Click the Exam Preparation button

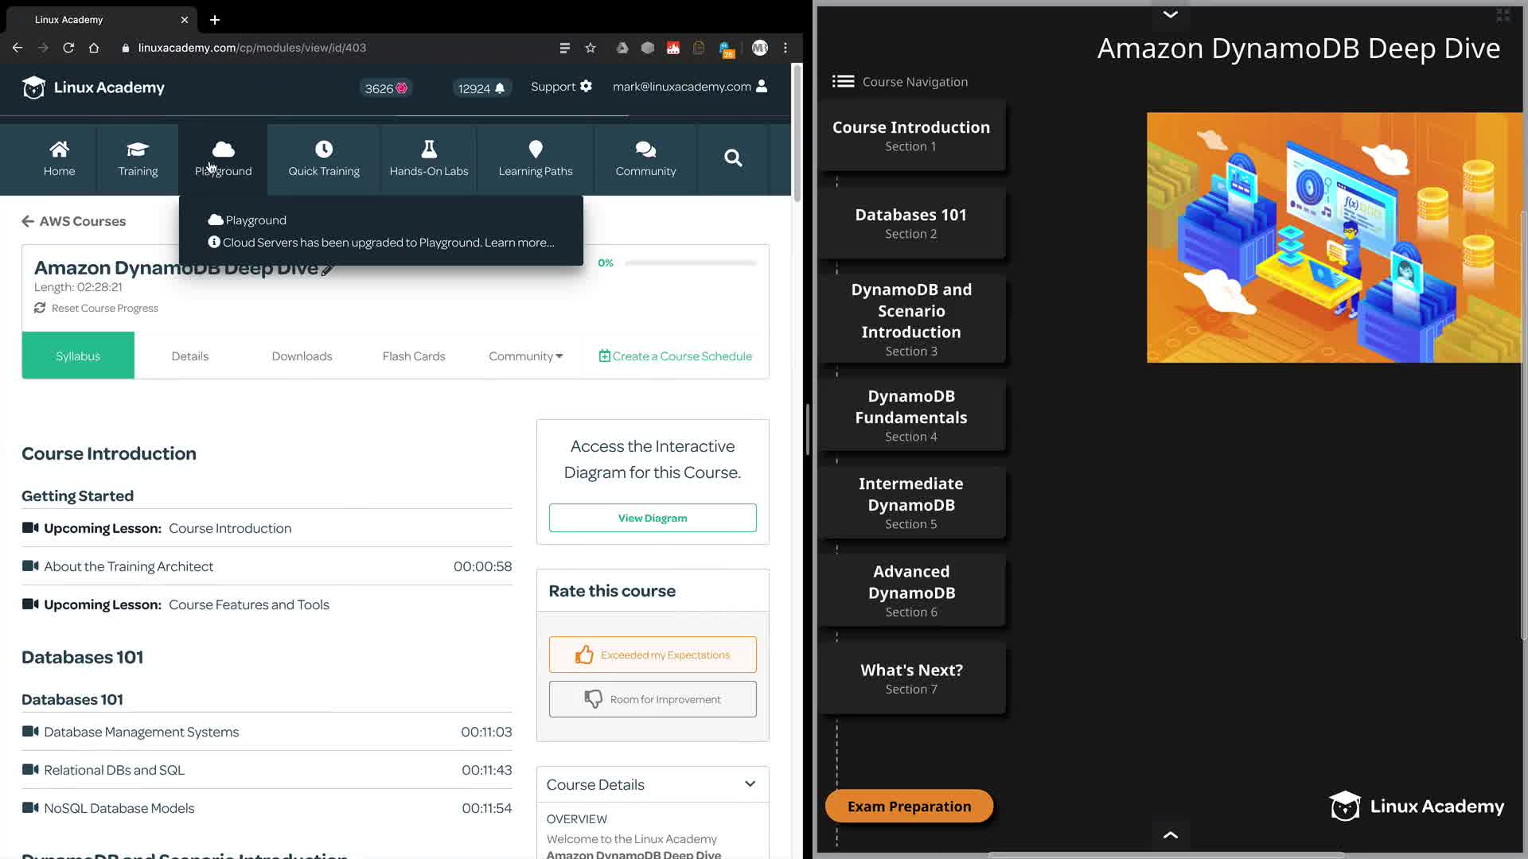(x=909, y=806)
